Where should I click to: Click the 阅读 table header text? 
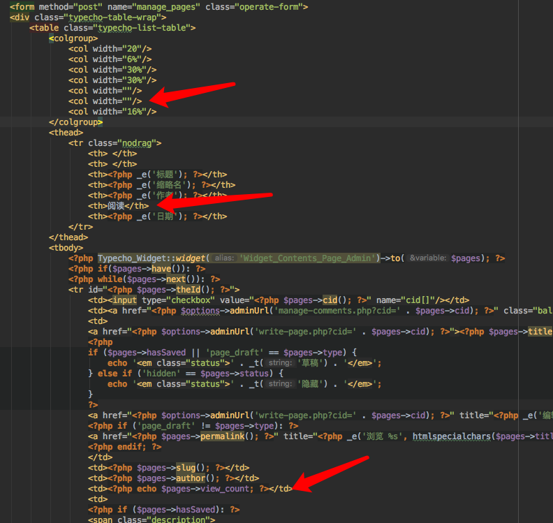point(117,206)
